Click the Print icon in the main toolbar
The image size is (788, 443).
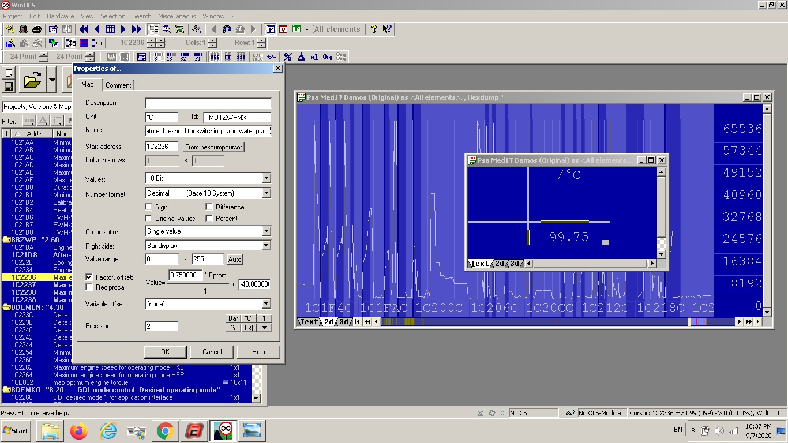coord(37,29)
